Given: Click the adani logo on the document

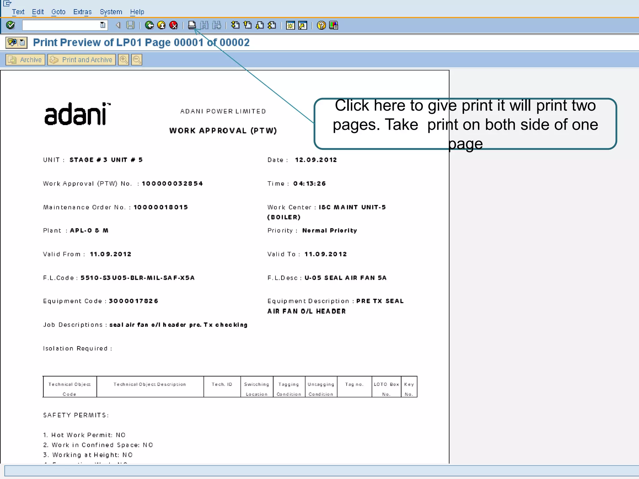Looking at the screenshot, I should (77, 114).
